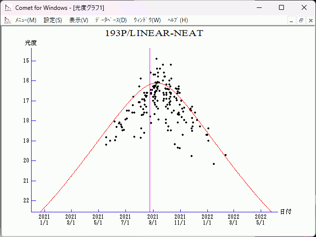Click the 2021 3/1 date label

tap(71, 220)
